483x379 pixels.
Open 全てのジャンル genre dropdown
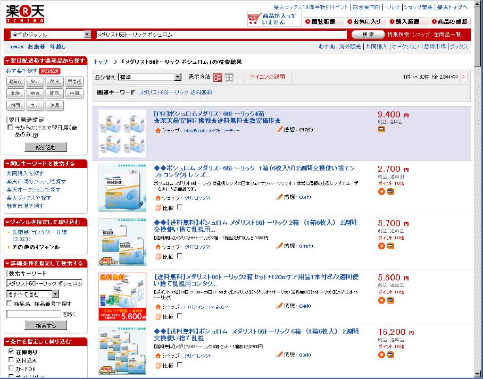coord(51,35)
